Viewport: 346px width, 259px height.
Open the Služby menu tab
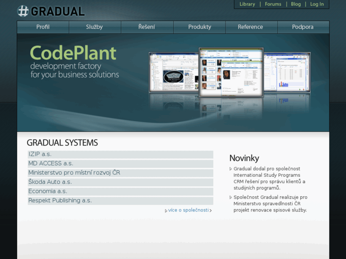coord(95,27)
